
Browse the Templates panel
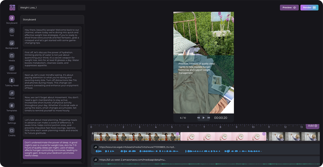12,106
